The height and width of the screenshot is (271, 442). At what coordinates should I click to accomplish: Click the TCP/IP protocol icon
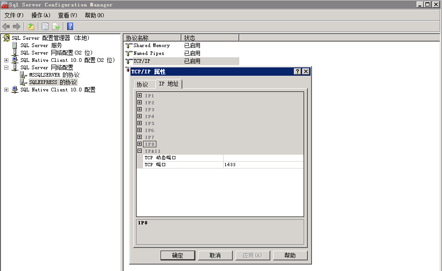coord(129,61)
